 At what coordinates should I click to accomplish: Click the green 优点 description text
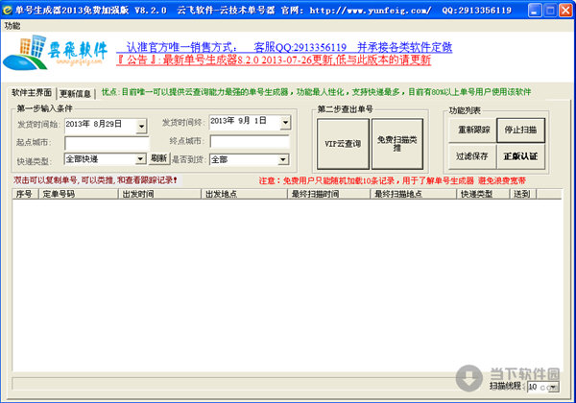click(316, 92)
